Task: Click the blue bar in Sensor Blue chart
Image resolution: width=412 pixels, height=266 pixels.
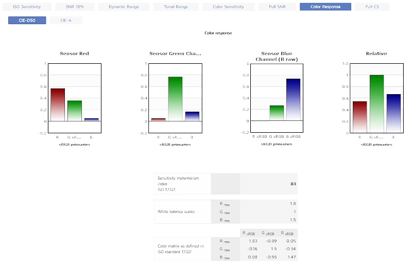Action: (293, 100)
